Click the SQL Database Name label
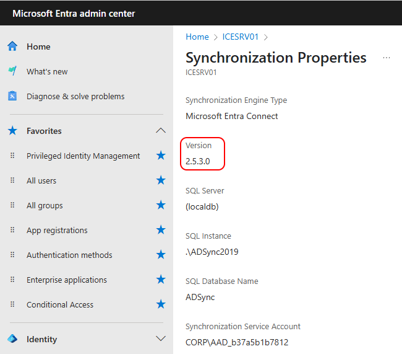 tap(222, 281)
